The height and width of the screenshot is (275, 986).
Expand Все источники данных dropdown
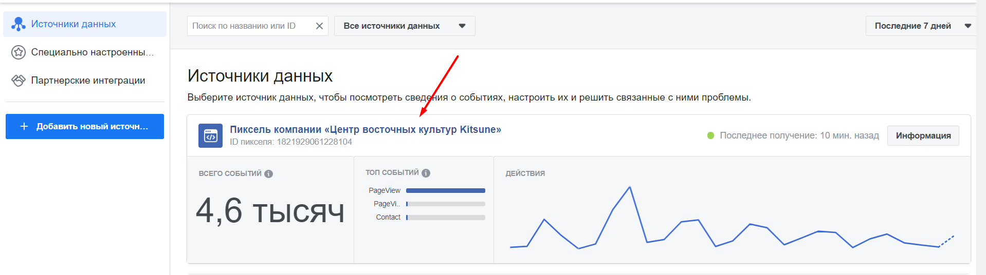(x=405, y=26)
